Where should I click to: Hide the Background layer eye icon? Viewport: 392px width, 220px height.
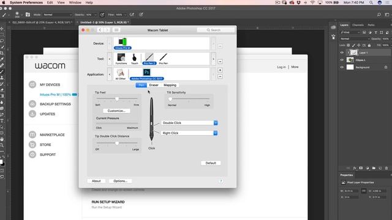(342, 67)
